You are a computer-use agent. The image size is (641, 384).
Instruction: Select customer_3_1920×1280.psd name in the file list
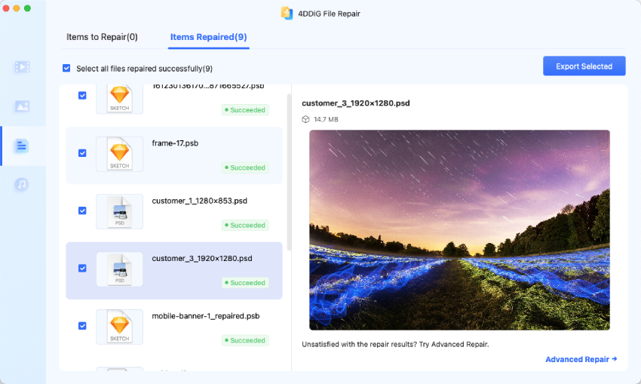[202, 259]
